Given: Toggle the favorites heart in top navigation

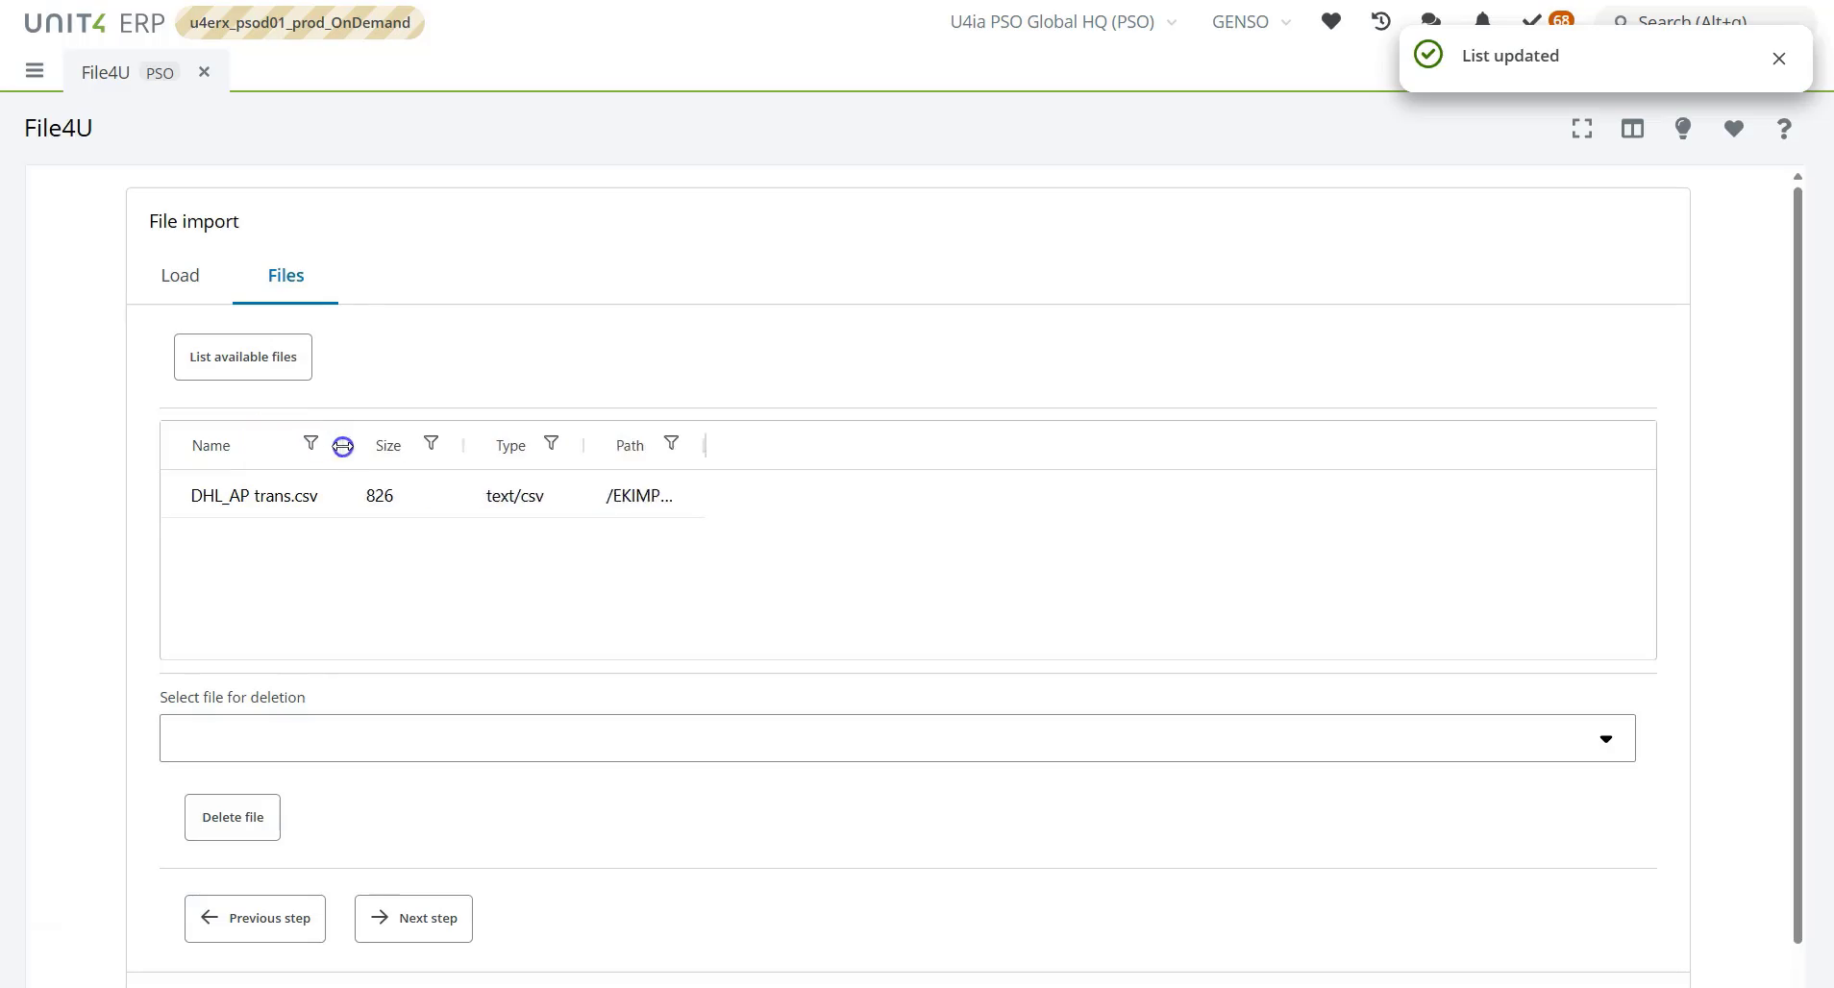Looking at the screenshot, I should pyautogui.click(x=1331, y=20).
